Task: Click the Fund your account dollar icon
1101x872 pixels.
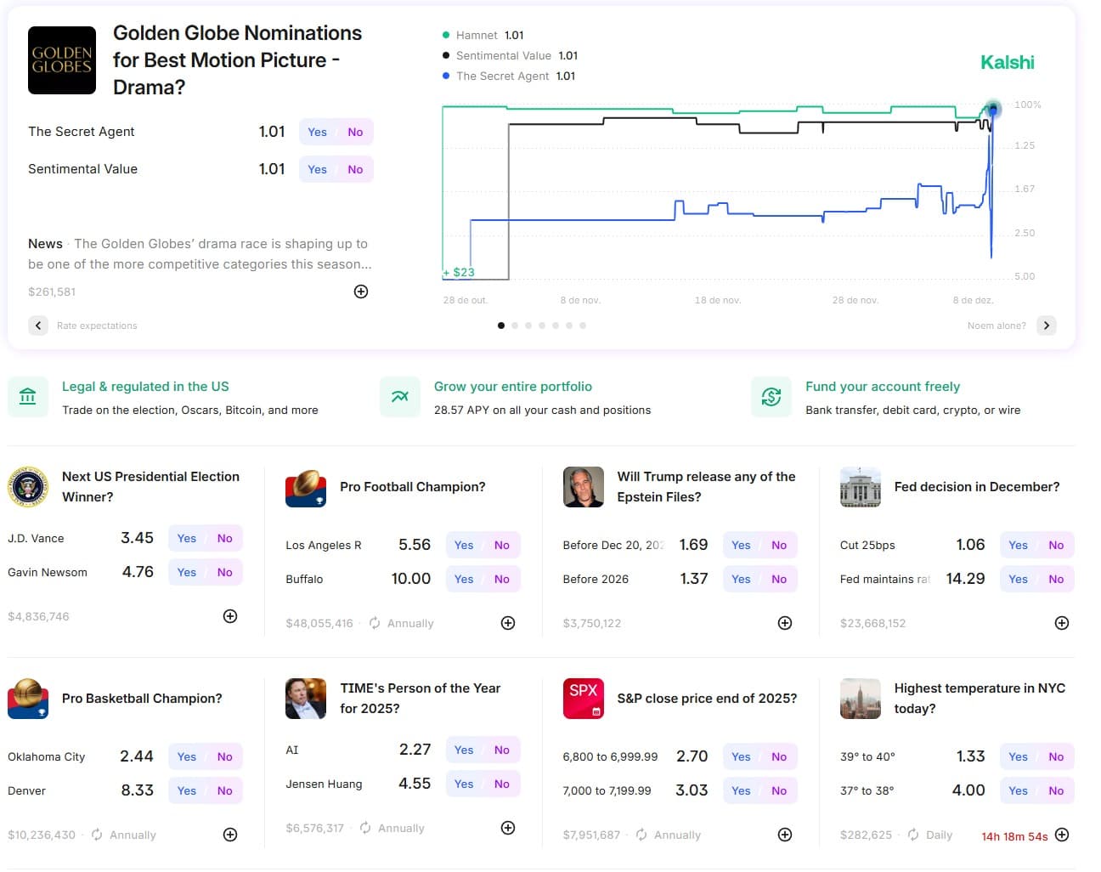Action: 771,397
